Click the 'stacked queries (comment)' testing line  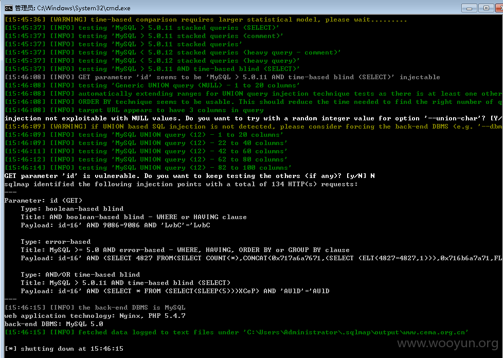coord(143,36)
